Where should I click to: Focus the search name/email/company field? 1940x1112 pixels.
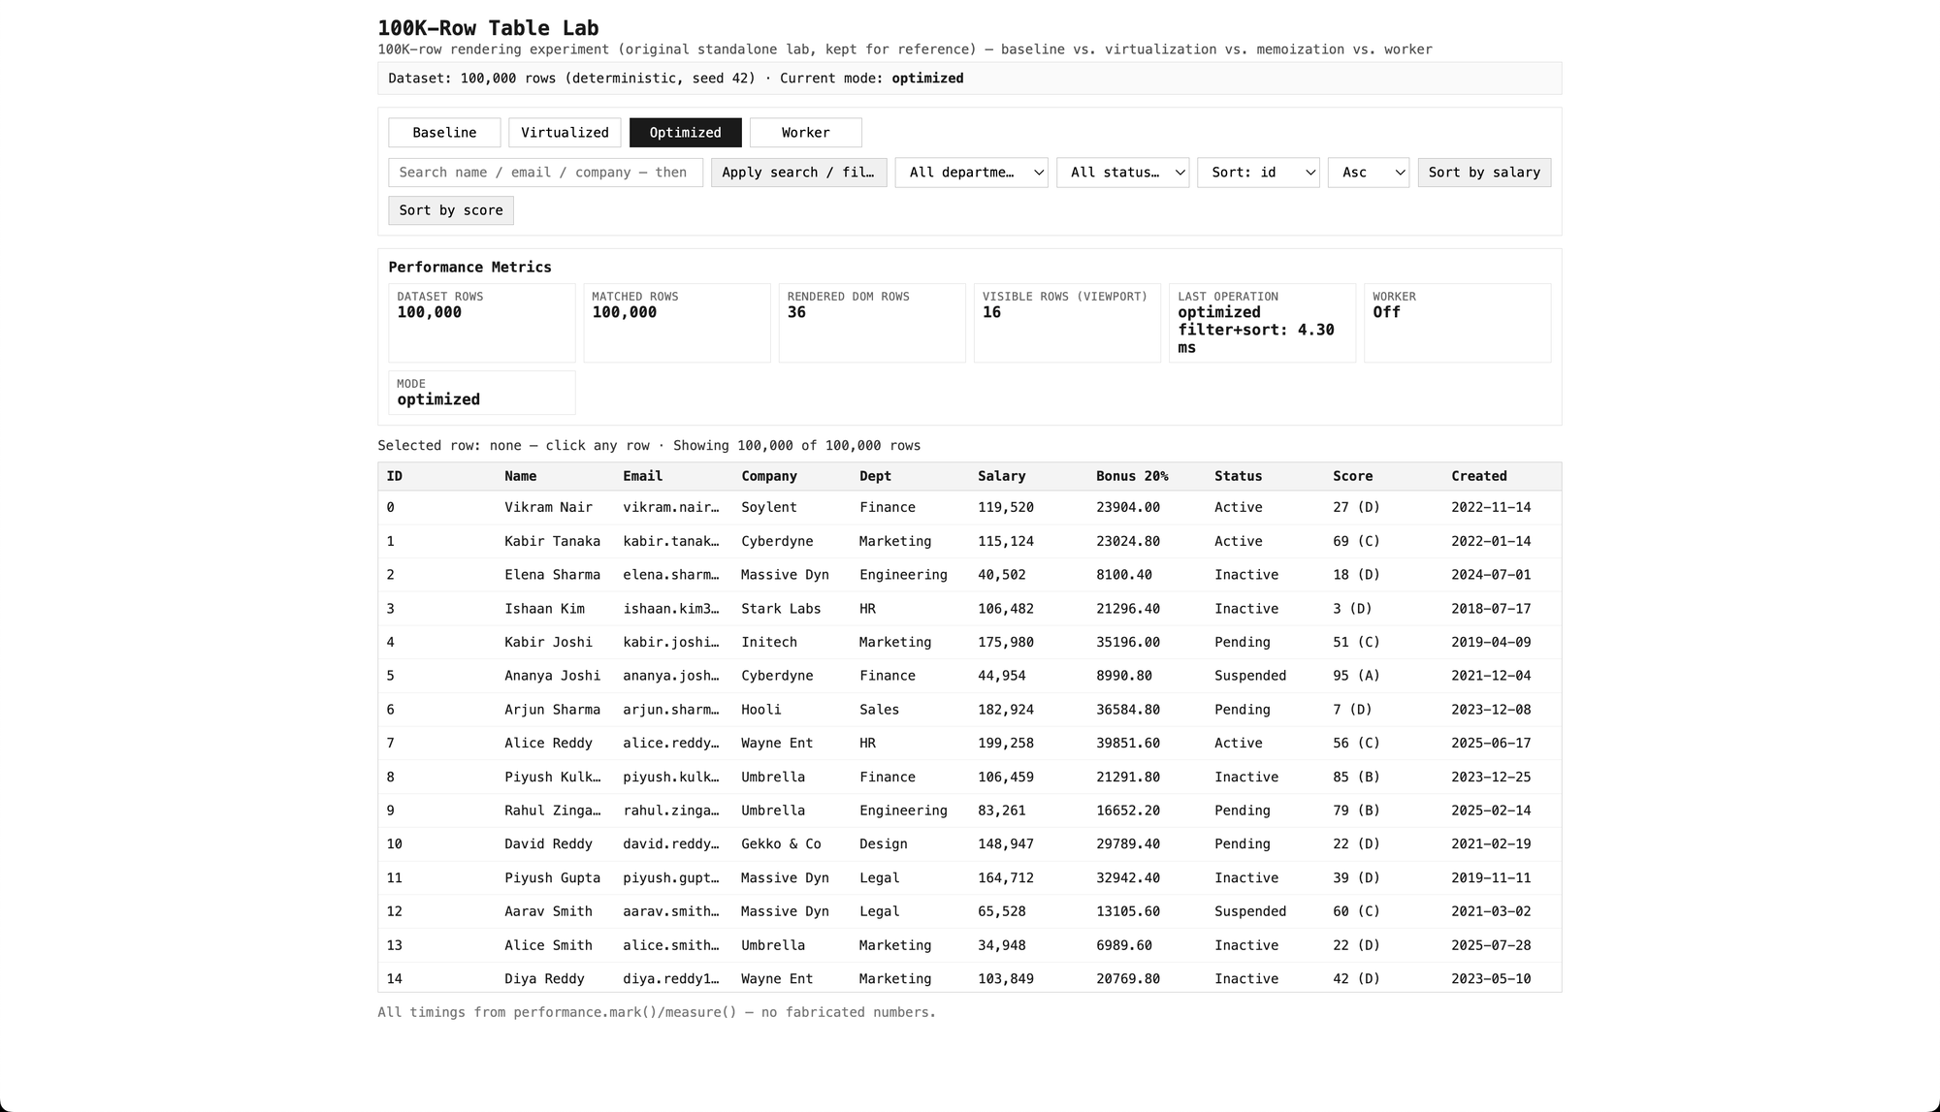tap(545, 173)
